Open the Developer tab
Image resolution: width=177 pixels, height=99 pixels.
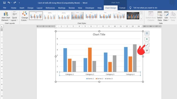90,8
